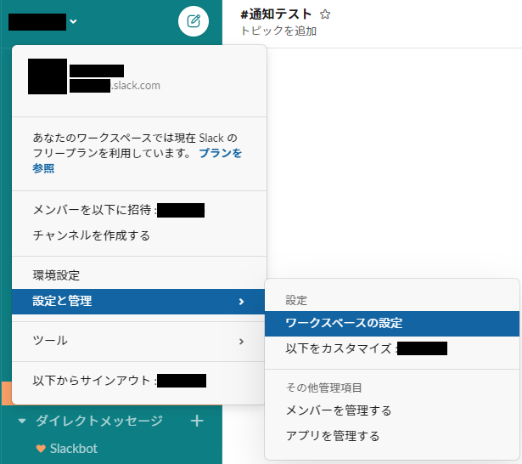Click the ダイレクトメッセージ section header text

99,421
